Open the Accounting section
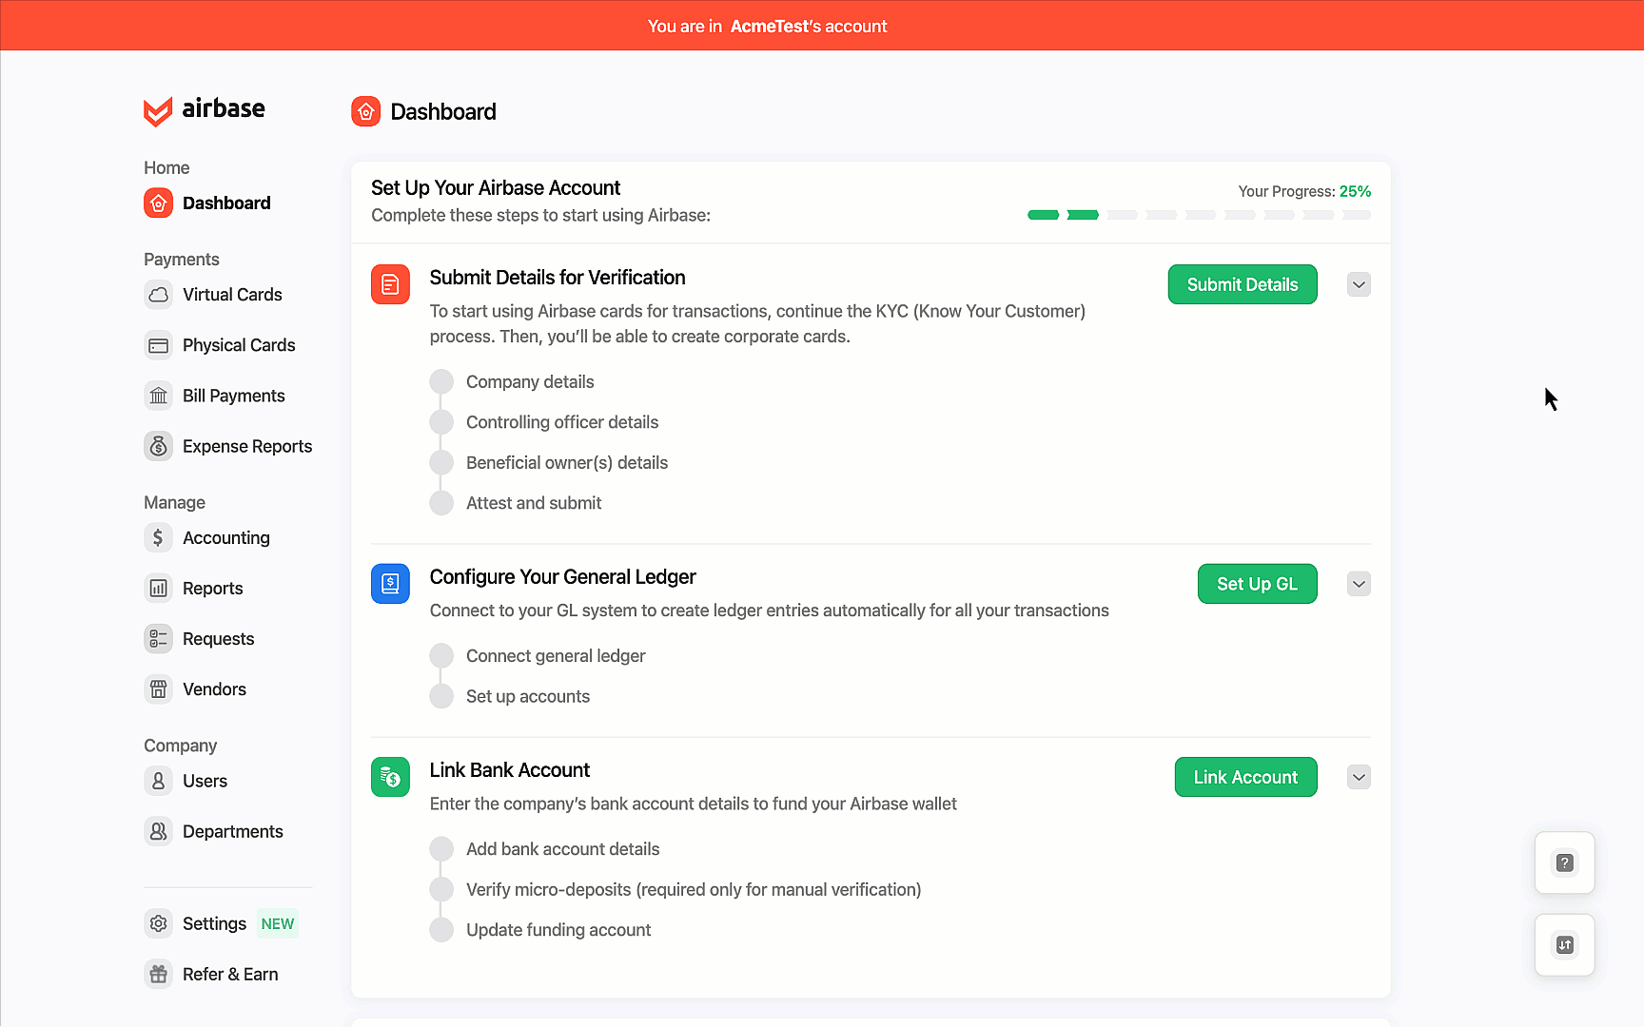 207,538
